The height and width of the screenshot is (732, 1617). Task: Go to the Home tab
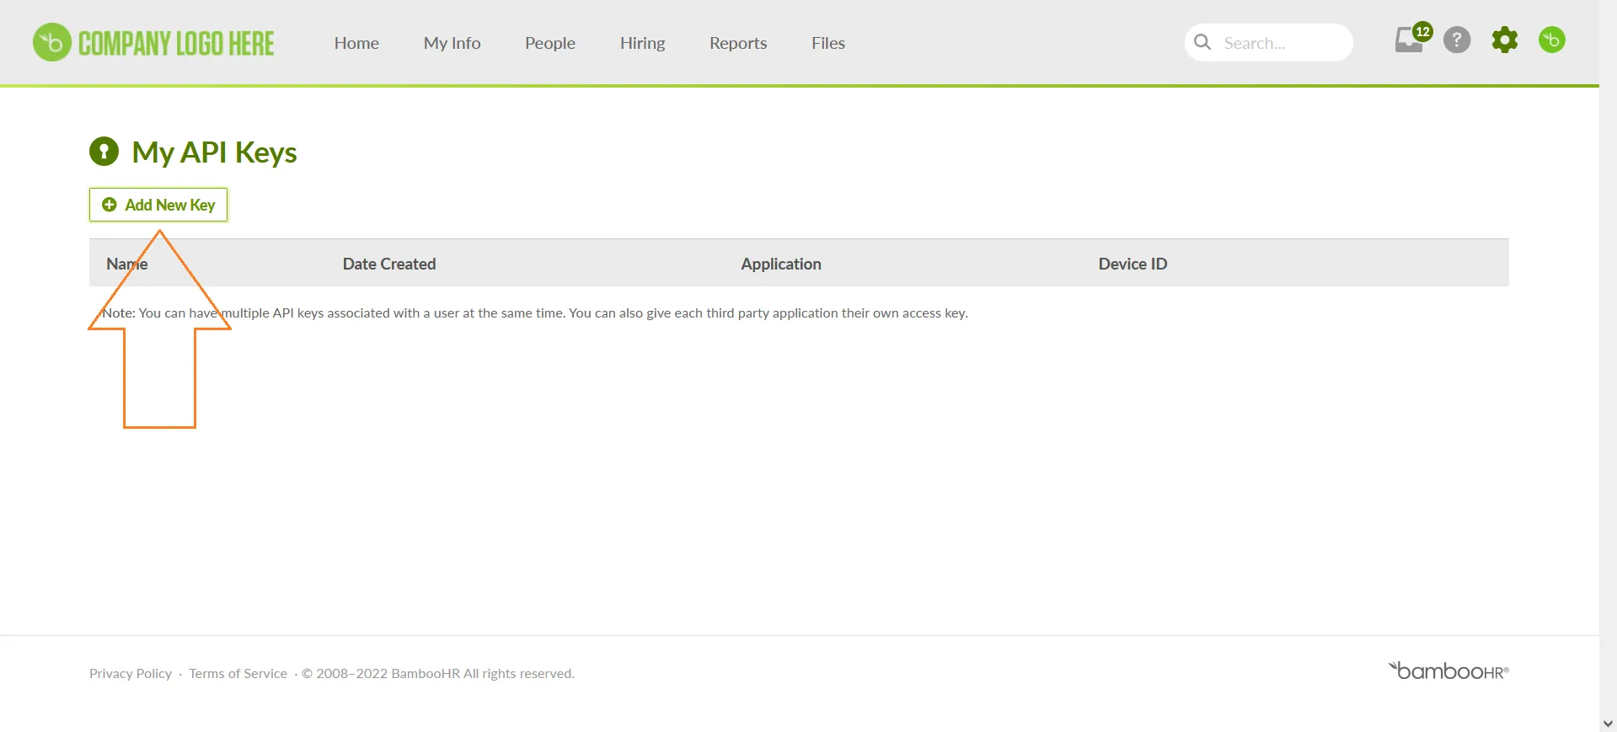coord(356,43)
